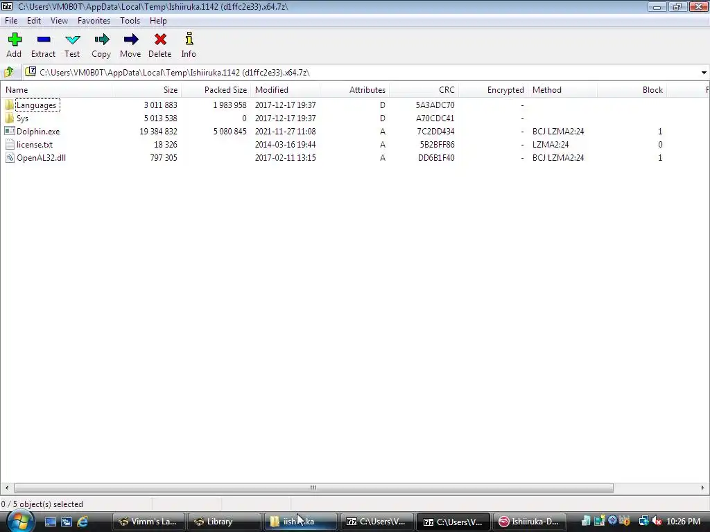Go up one folder level

click(x=9, y=72)
